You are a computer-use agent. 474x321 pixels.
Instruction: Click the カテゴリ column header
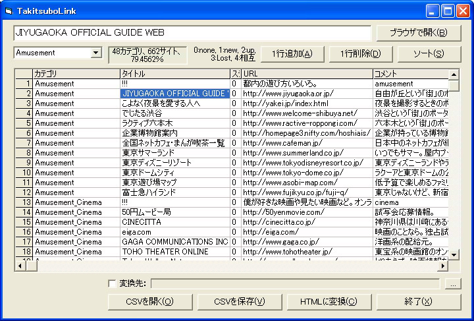click(76, 74)
